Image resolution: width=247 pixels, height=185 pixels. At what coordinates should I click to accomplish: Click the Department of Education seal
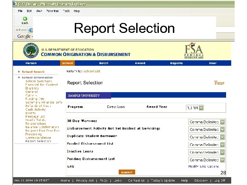tap(31, 50)
